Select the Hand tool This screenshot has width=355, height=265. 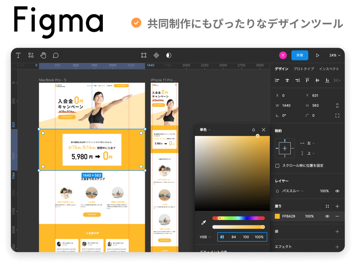[x=43, y=55]
